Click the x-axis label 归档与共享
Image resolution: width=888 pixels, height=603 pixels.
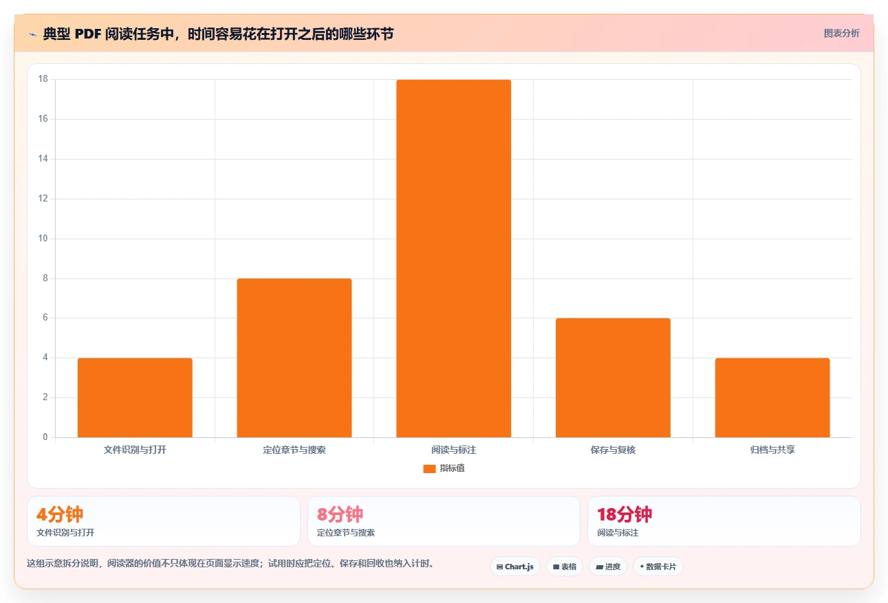click(x=772, y=450)
